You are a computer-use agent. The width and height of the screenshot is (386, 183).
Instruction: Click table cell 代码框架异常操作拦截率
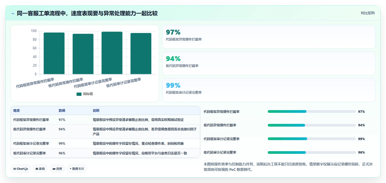point(31,120)
